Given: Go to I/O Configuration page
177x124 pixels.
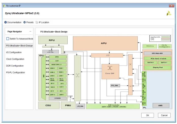Looking at the screenshot, I should point(14,52).
